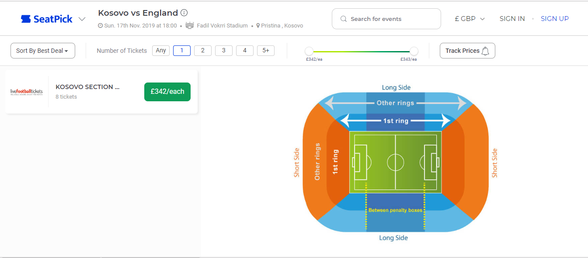The image size is (588, 258).
Task: Click the SeatPick logo
Action: (47, 19)
